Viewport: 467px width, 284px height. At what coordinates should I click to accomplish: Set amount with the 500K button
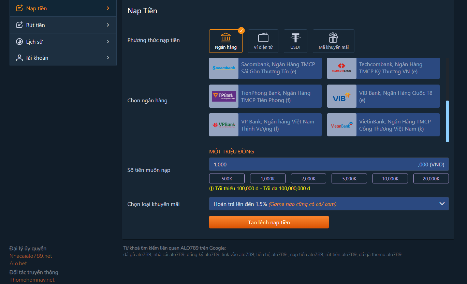(227, 179)
